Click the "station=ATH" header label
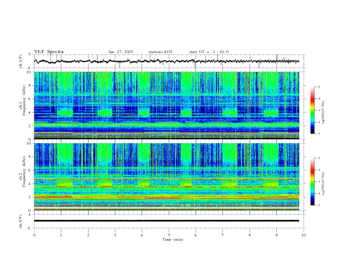The width and height of the screenshot is (342, 264). 160,52
